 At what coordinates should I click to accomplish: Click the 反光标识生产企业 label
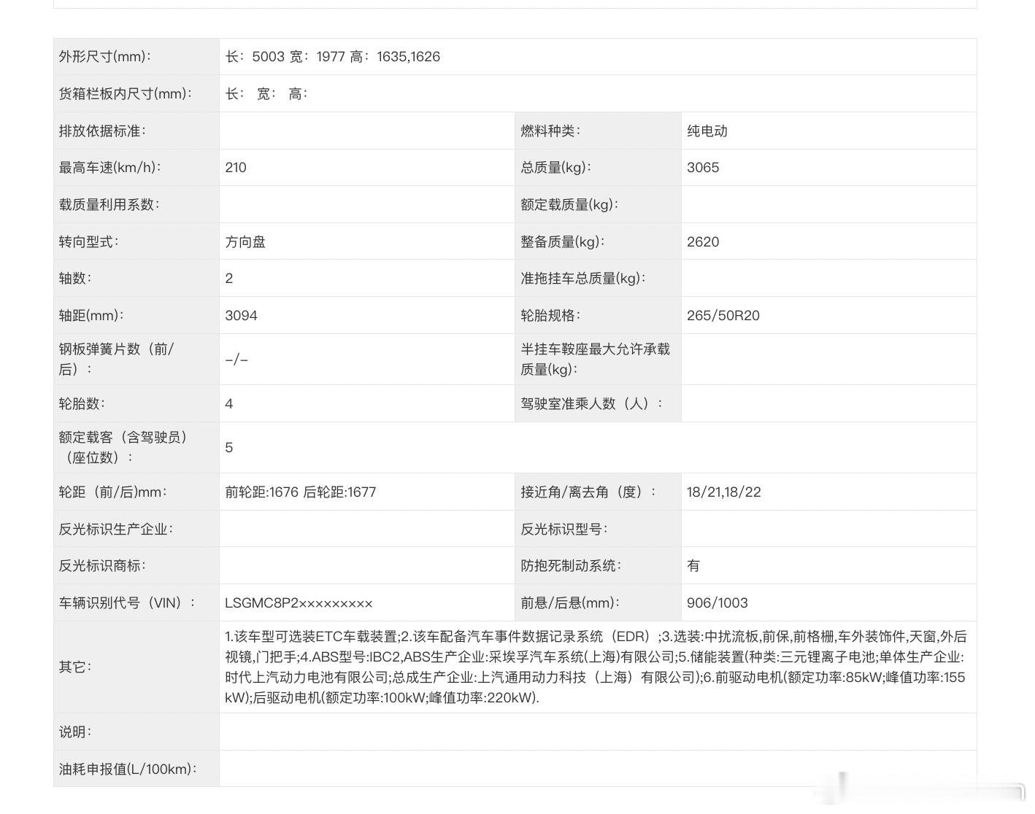coord(116,530)
